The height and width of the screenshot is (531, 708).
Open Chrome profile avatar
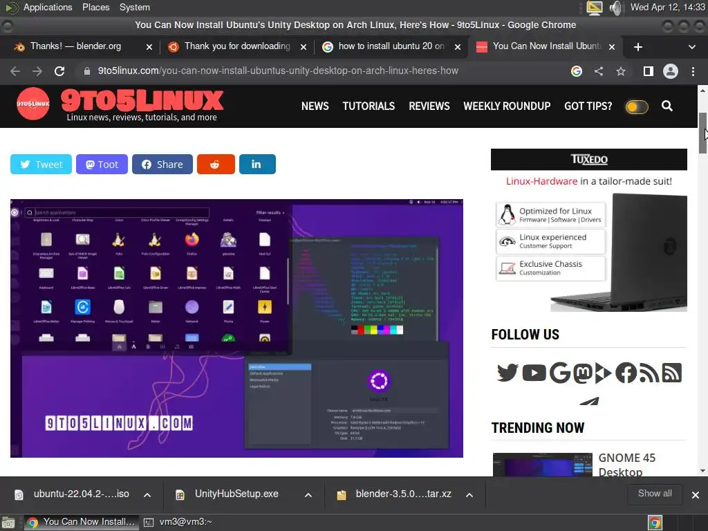[x=671, y=71]
